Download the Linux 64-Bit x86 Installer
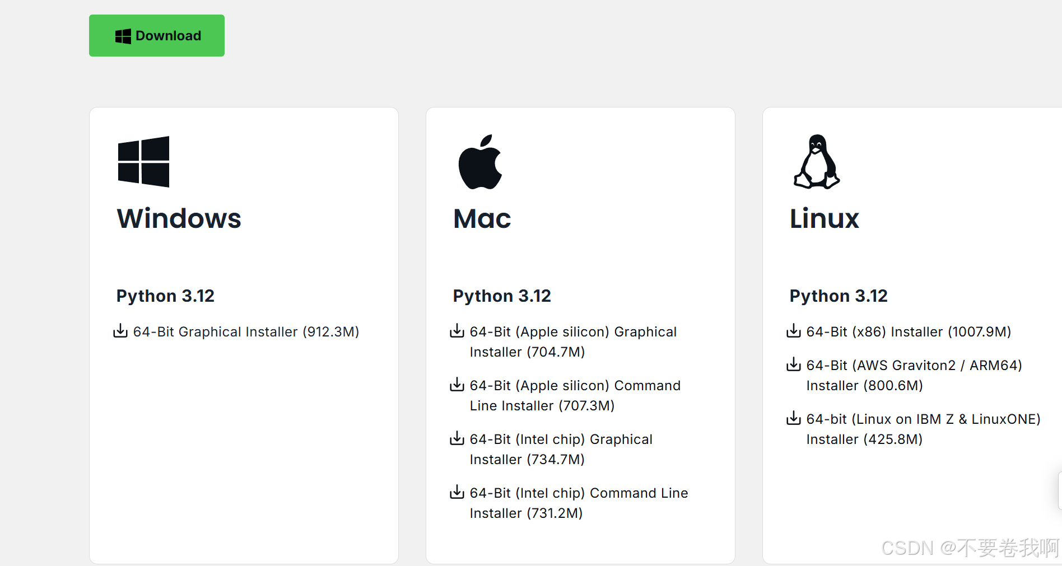 (907, 331)
